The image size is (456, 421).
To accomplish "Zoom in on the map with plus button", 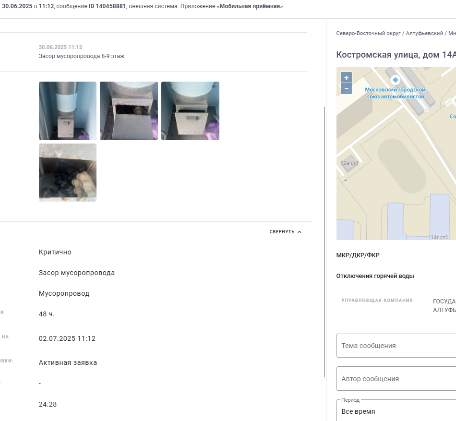I will tap(346, 78).
